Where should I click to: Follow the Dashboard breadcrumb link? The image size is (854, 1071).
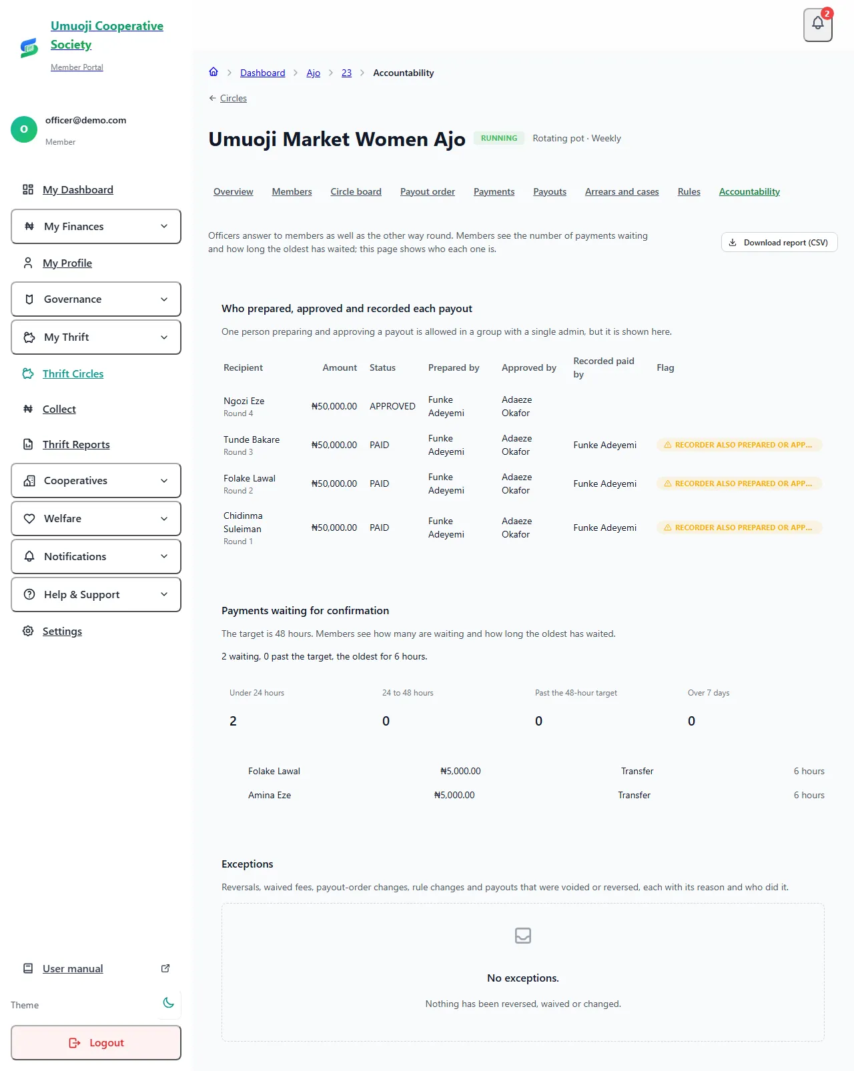click(x=263, y=73)
